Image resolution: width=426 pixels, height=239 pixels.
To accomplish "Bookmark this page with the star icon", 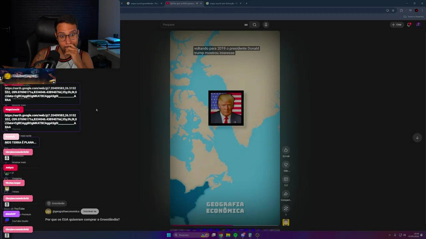I will pos(393,10).
